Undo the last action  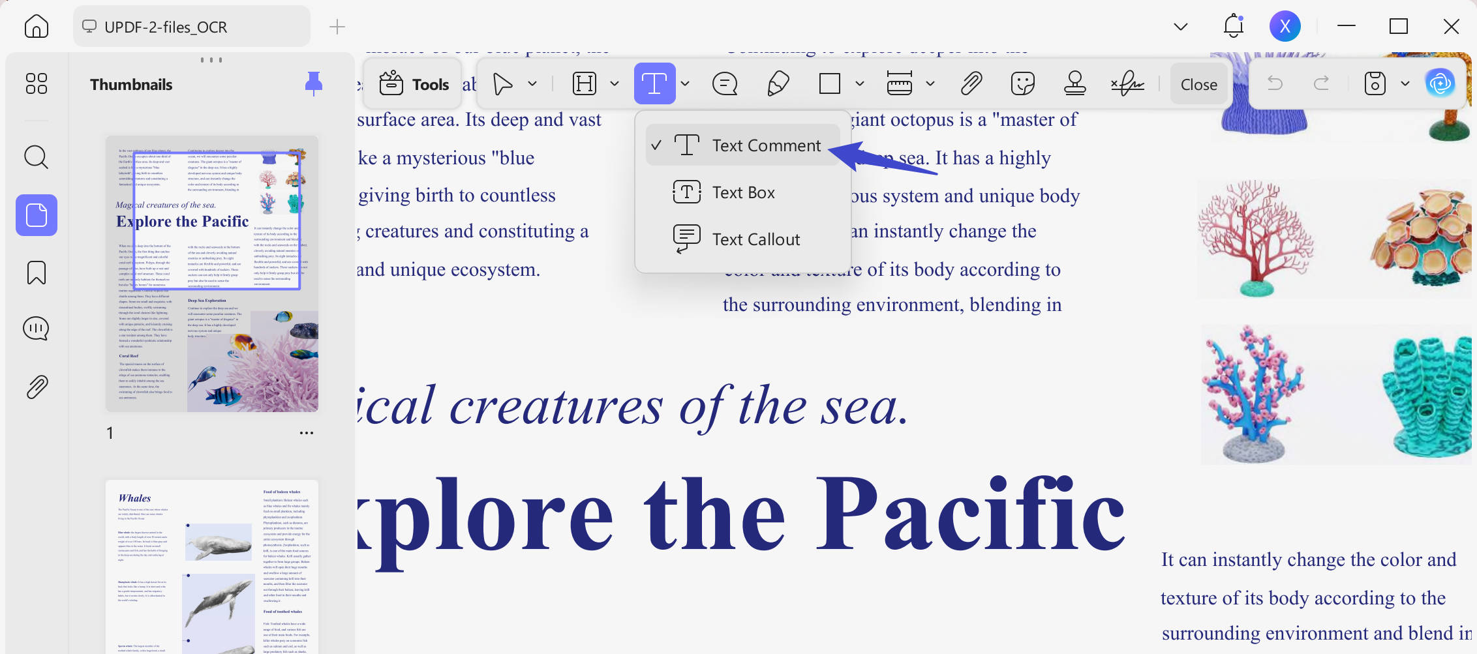1275,83
